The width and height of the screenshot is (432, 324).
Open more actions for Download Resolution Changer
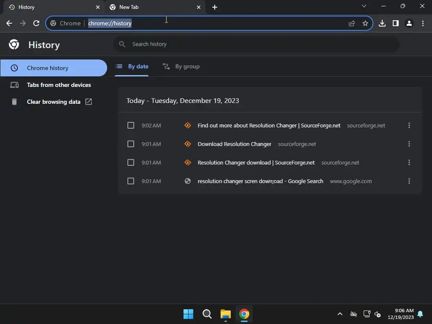[409, 144]
